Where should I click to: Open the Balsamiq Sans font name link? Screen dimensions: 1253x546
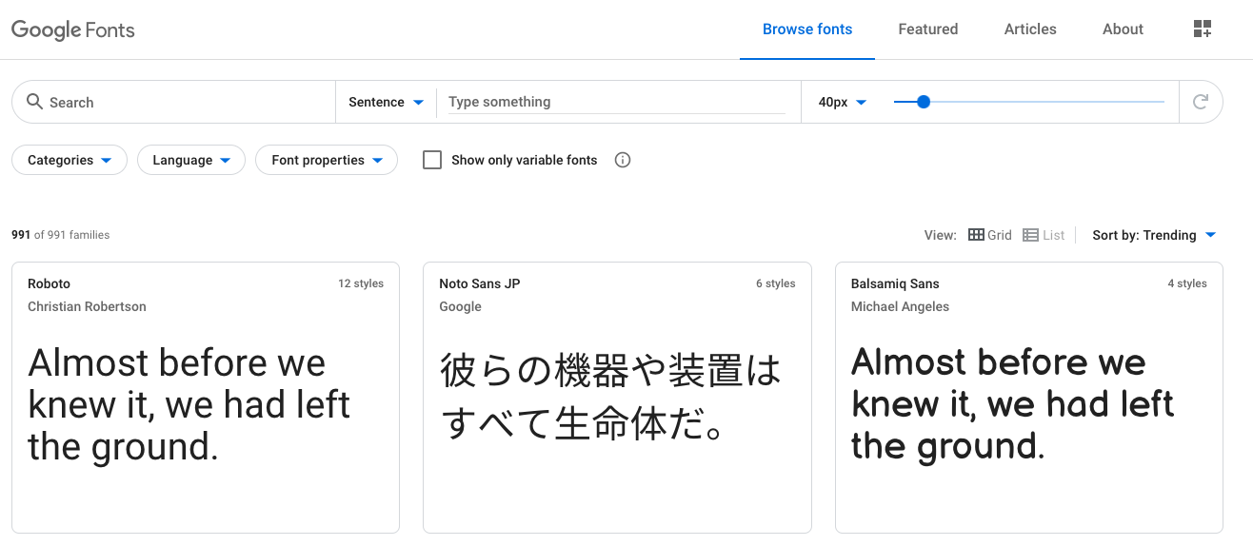[895, 283]
